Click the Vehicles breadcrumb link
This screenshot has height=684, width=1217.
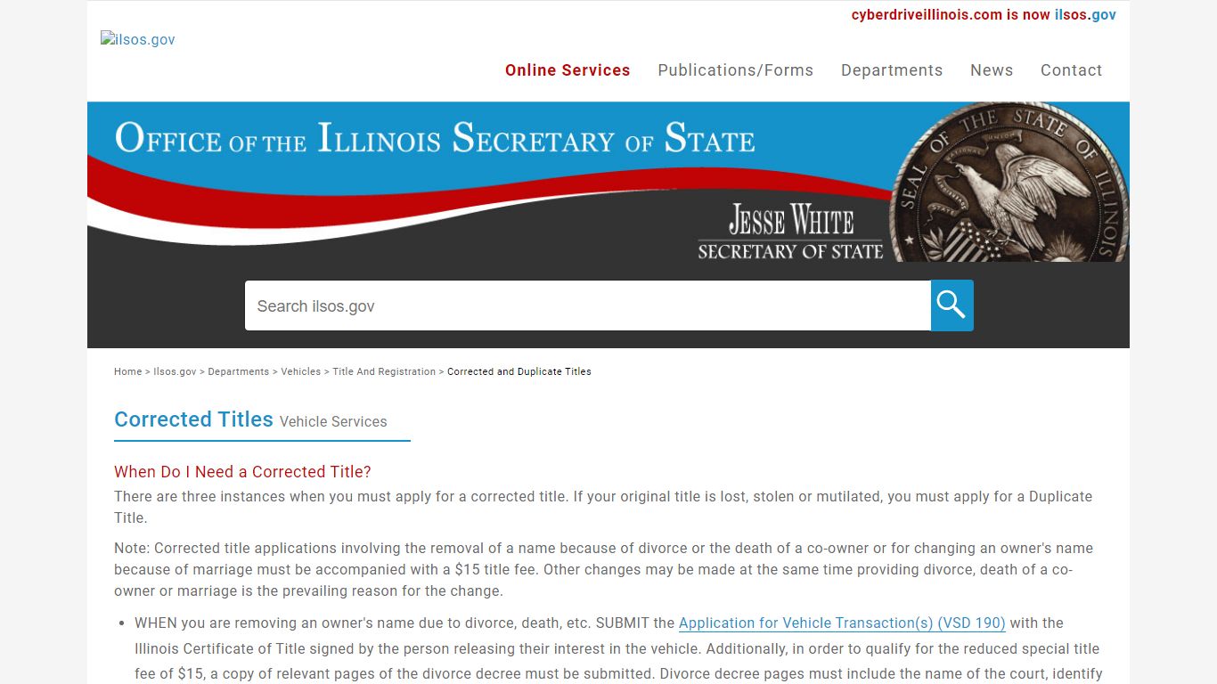pos(300,371)
